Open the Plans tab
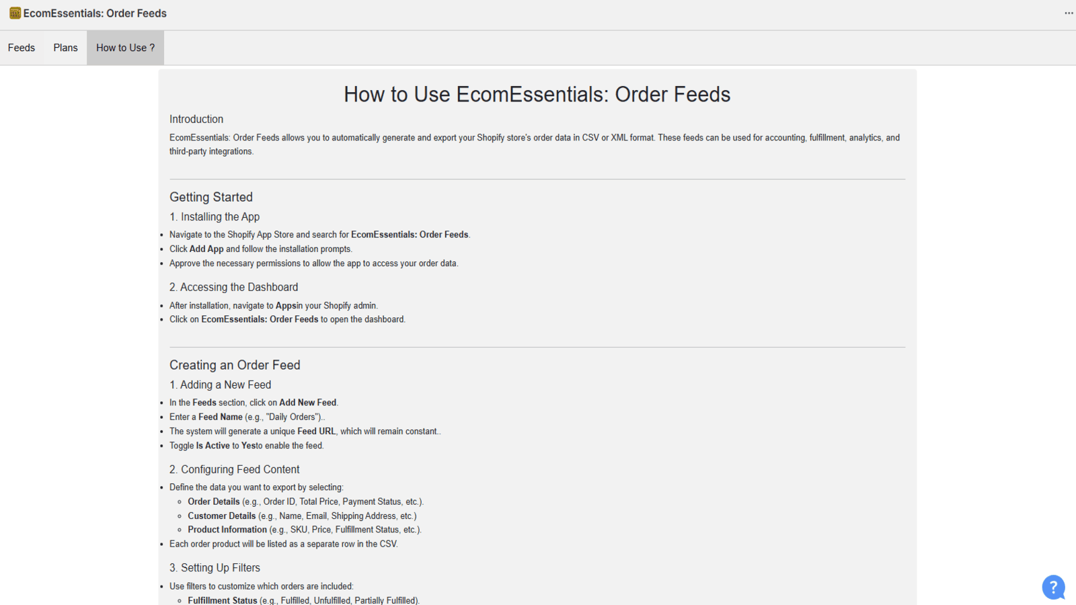This screenshot has height=605, width=1076. click(x=66, y=48)
